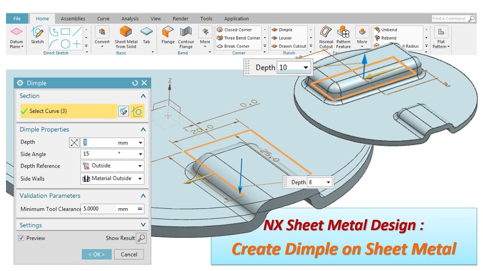
Task: Click the Curve selection icon in Section
Action: point(137,111)
